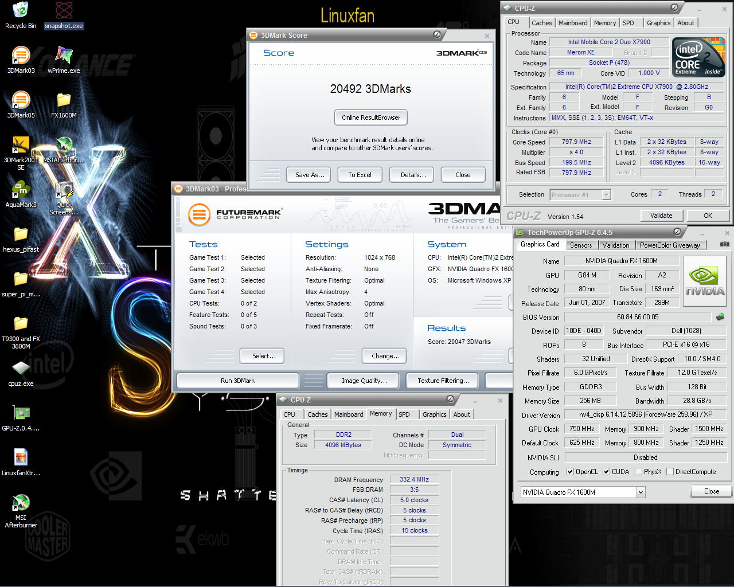Open About tab in lower CPU-Z window

(x=462, y=414)
